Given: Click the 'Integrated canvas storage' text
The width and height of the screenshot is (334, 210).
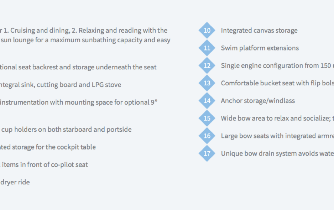Looking at the screenshot, I should coord(259,30).
